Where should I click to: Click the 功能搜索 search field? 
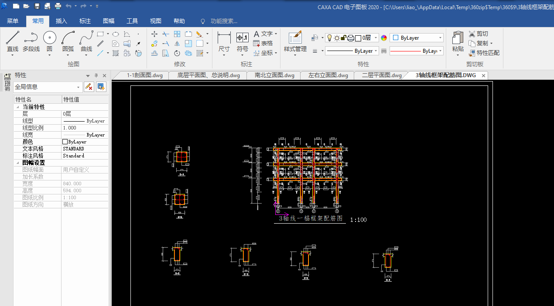pyautogui.click(x=224, y=21)
